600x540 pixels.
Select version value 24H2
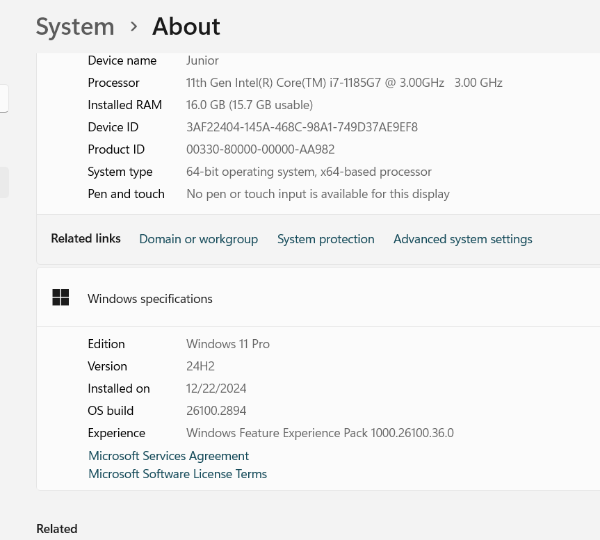[200, 366]
